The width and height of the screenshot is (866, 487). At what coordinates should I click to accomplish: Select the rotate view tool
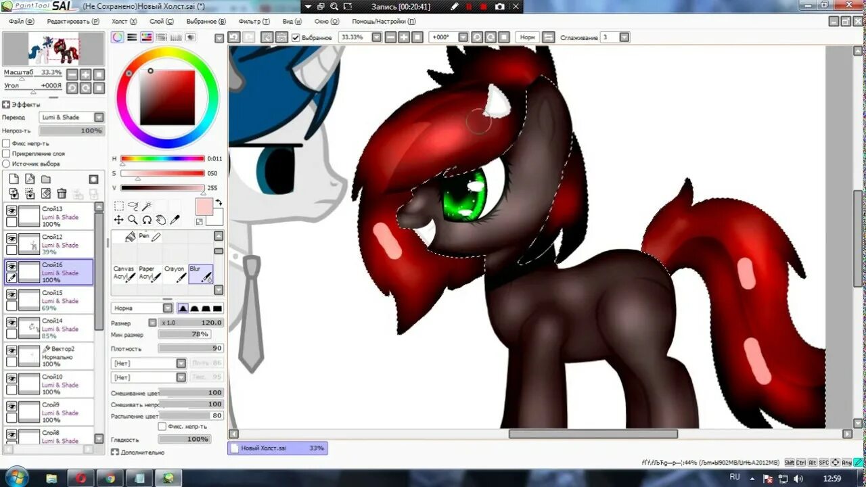[146, 220]
